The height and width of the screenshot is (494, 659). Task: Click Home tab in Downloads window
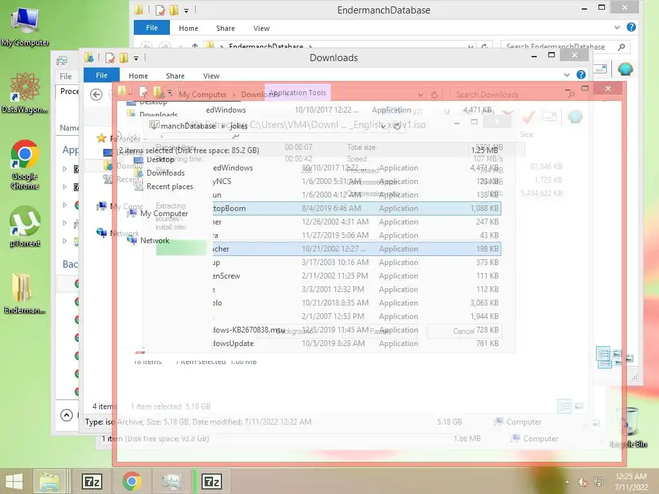(138, 76)
